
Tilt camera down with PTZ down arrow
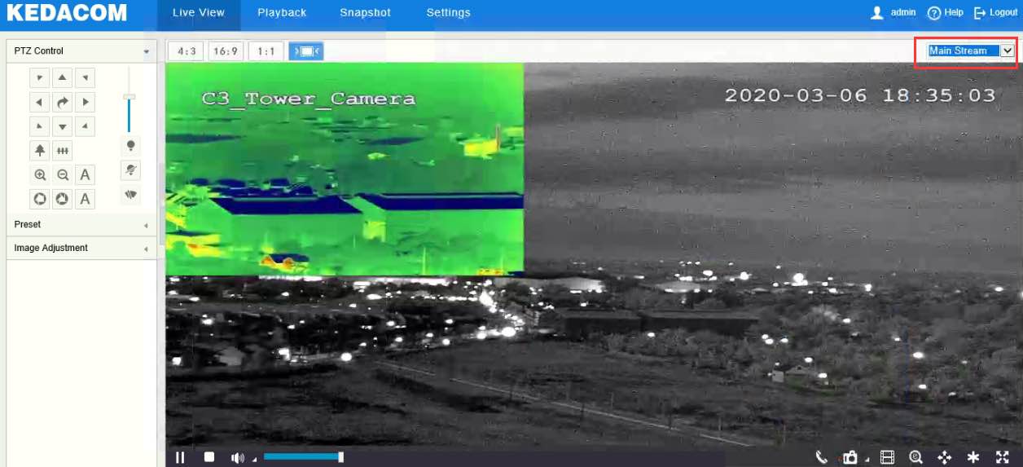click(x=62, y=126)
